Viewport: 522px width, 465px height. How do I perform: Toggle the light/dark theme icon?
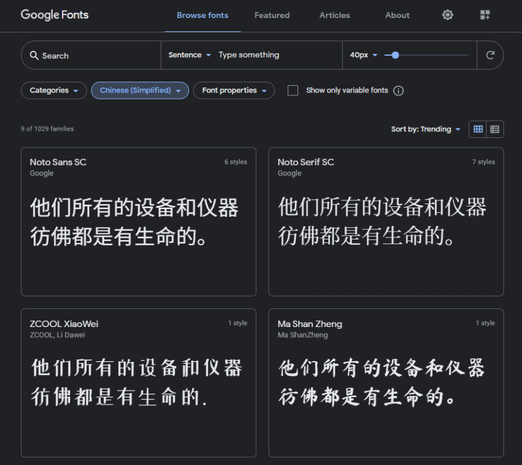pos(448,15)
